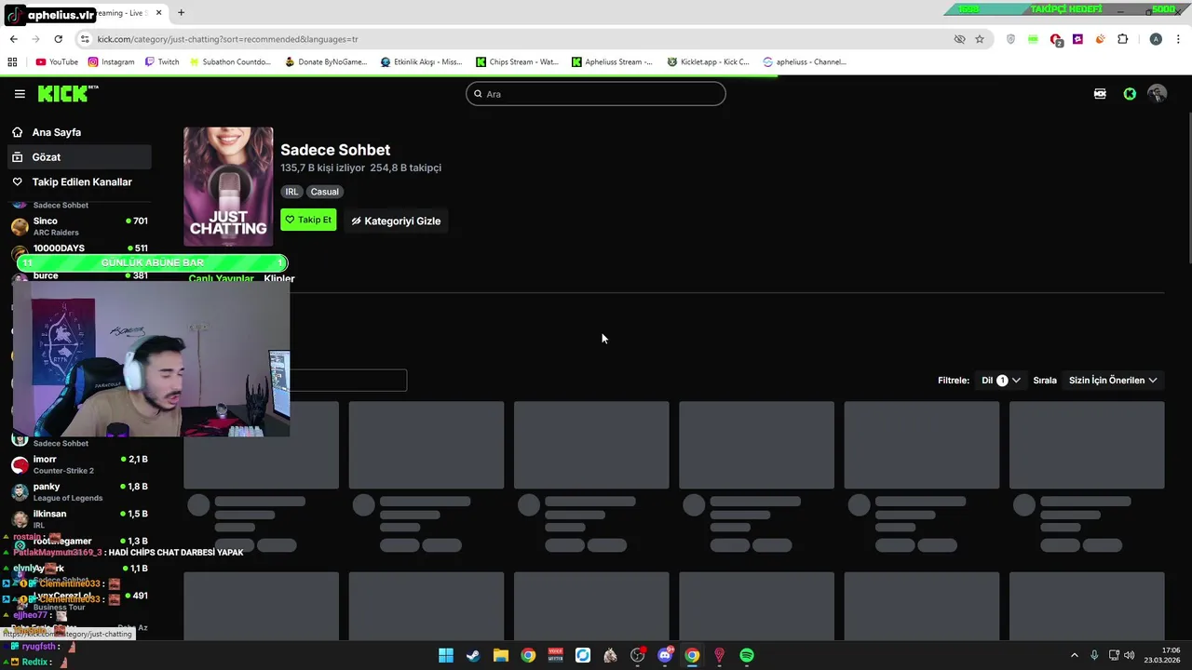The image size is (1192, 670).
Task: Click the Casual tag
Action: coord(325,192)
